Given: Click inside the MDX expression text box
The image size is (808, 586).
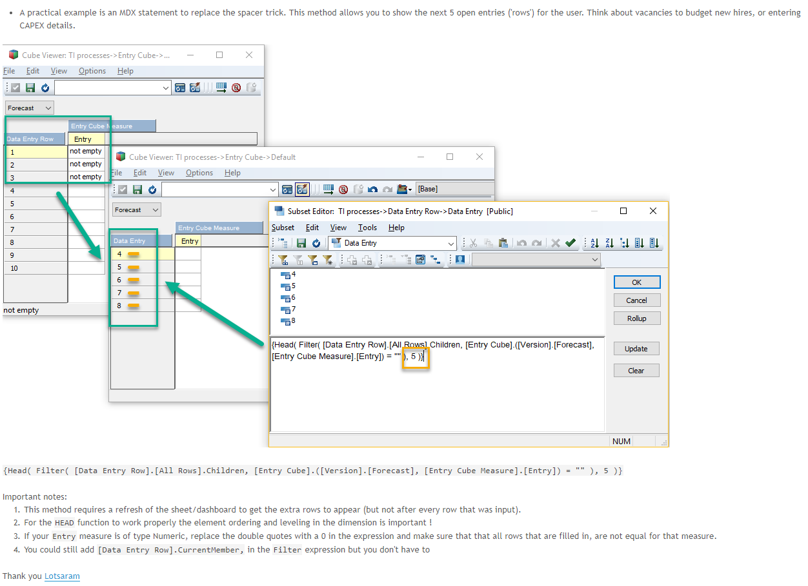Looking at the screenshot, I should coord(437,393).
